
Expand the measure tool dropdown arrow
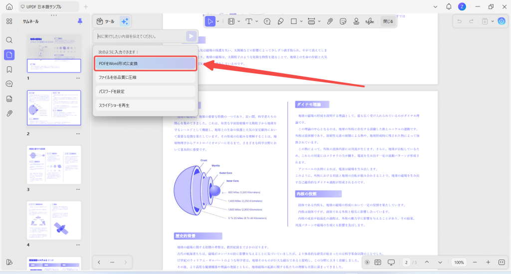319,21
